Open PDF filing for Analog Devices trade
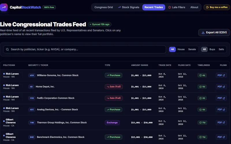Viewport: 231px width, 144px height. (221, 110)
